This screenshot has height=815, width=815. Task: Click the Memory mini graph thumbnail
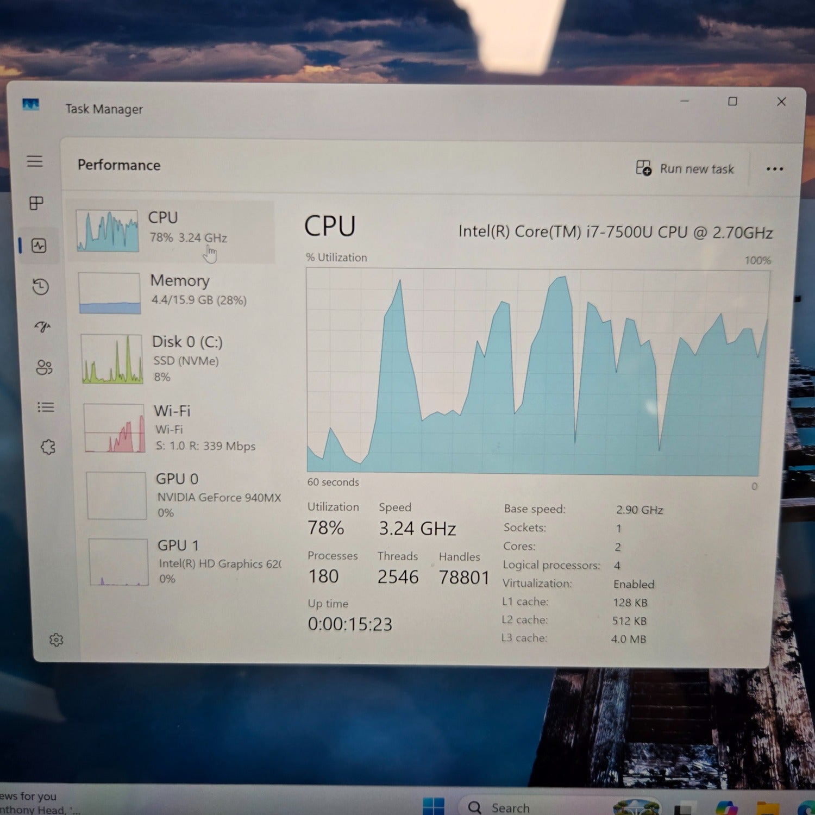click(109, 293)
